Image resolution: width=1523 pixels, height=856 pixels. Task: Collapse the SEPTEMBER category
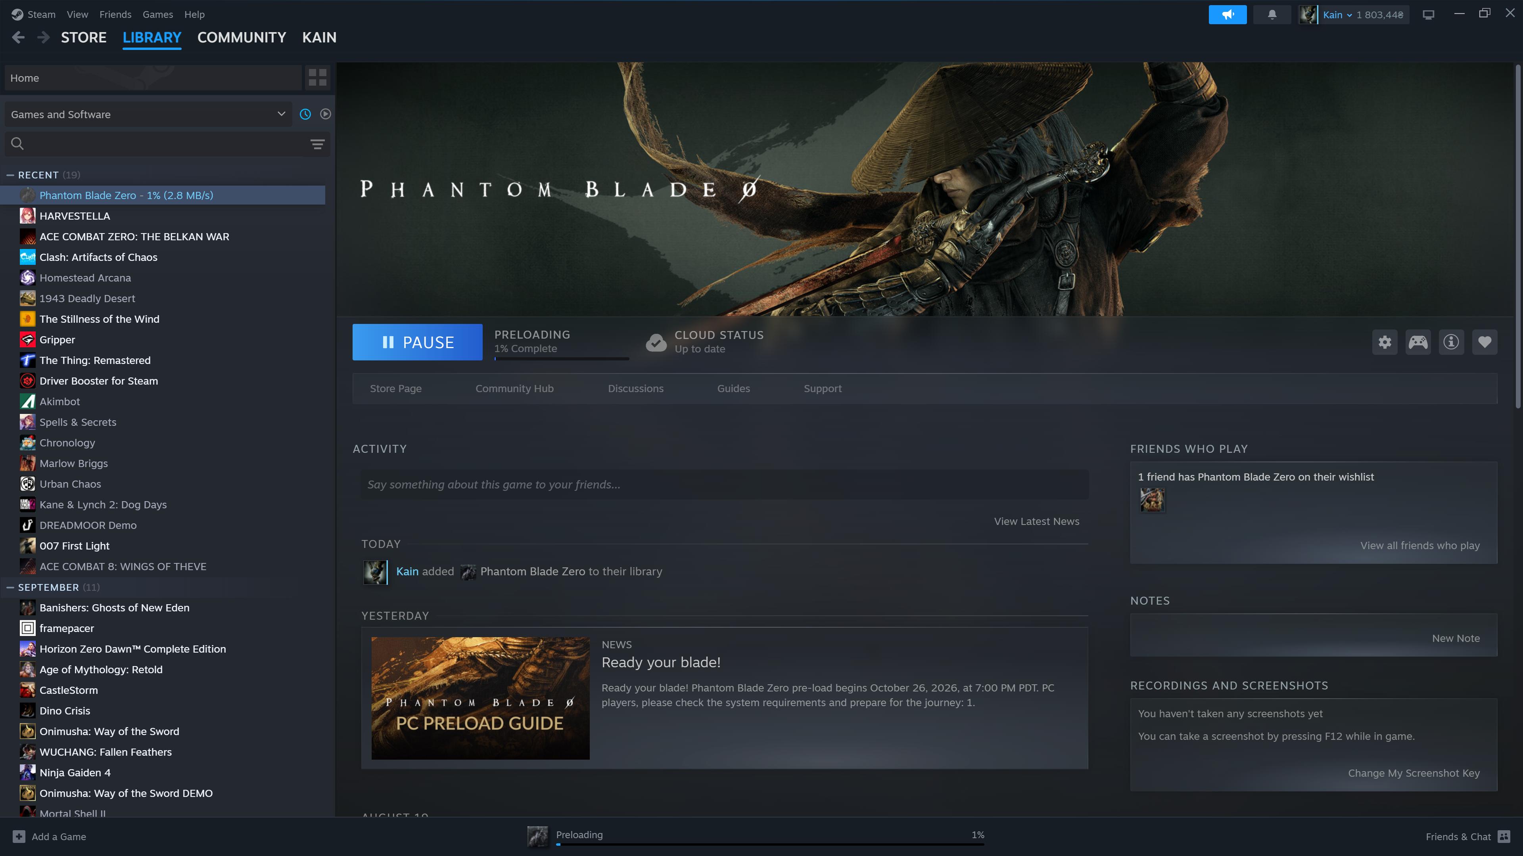[x=10, y=587]
